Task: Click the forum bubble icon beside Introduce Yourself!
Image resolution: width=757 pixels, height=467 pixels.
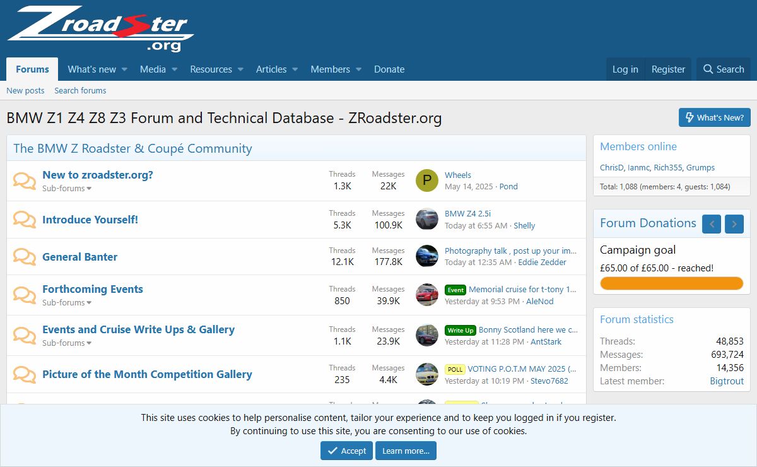Action: click(x=25, y=220)
